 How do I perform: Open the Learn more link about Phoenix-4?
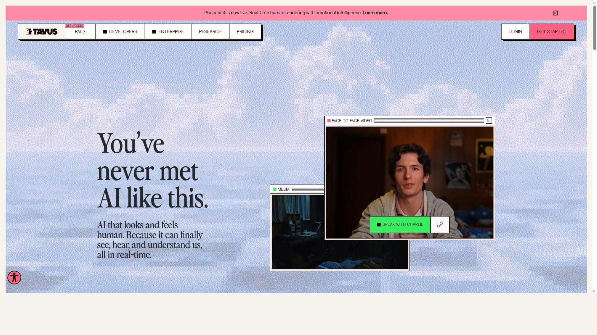coord(375,13)
